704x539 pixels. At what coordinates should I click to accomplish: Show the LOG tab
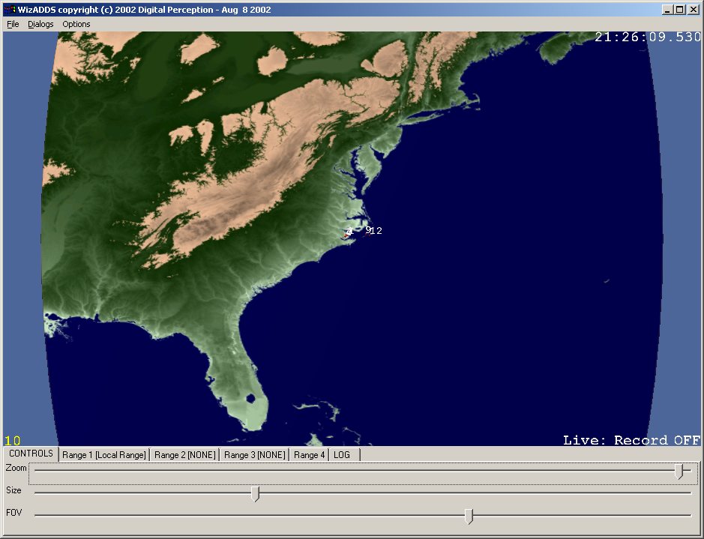(342, 455)
